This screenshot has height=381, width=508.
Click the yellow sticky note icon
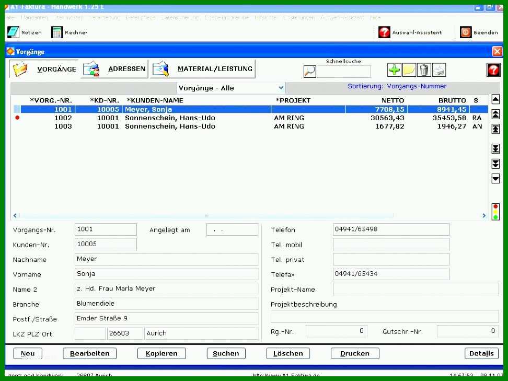click(x=409, y=70)
